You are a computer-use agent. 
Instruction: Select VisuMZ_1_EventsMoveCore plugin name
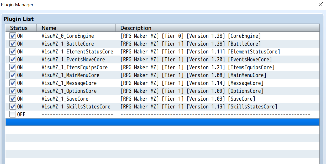(x=73, y=59)
